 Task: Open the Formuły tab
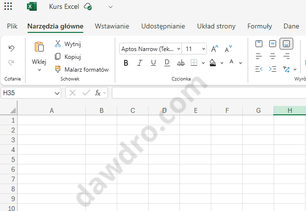point(259,26)
